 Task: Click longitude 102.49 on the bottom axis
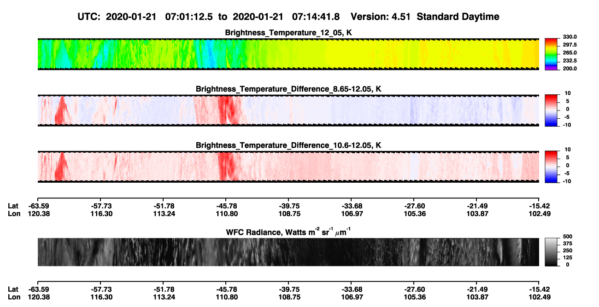tap(540, 297)
